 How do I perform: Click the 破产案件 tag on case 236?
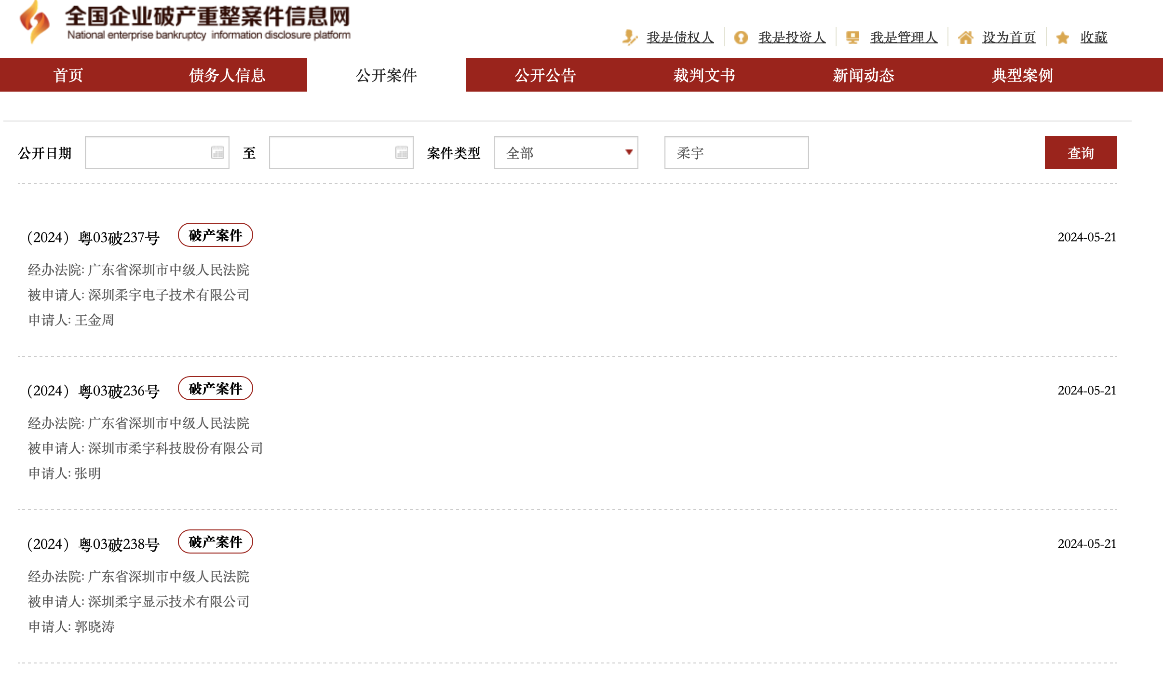[x=216, y=389]
